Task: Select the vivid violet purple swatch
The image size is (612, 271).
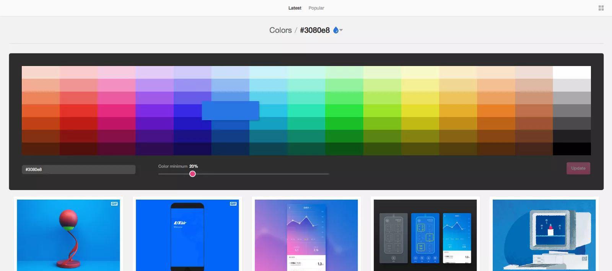Action: pyautogui.click(x=155, y=111)
